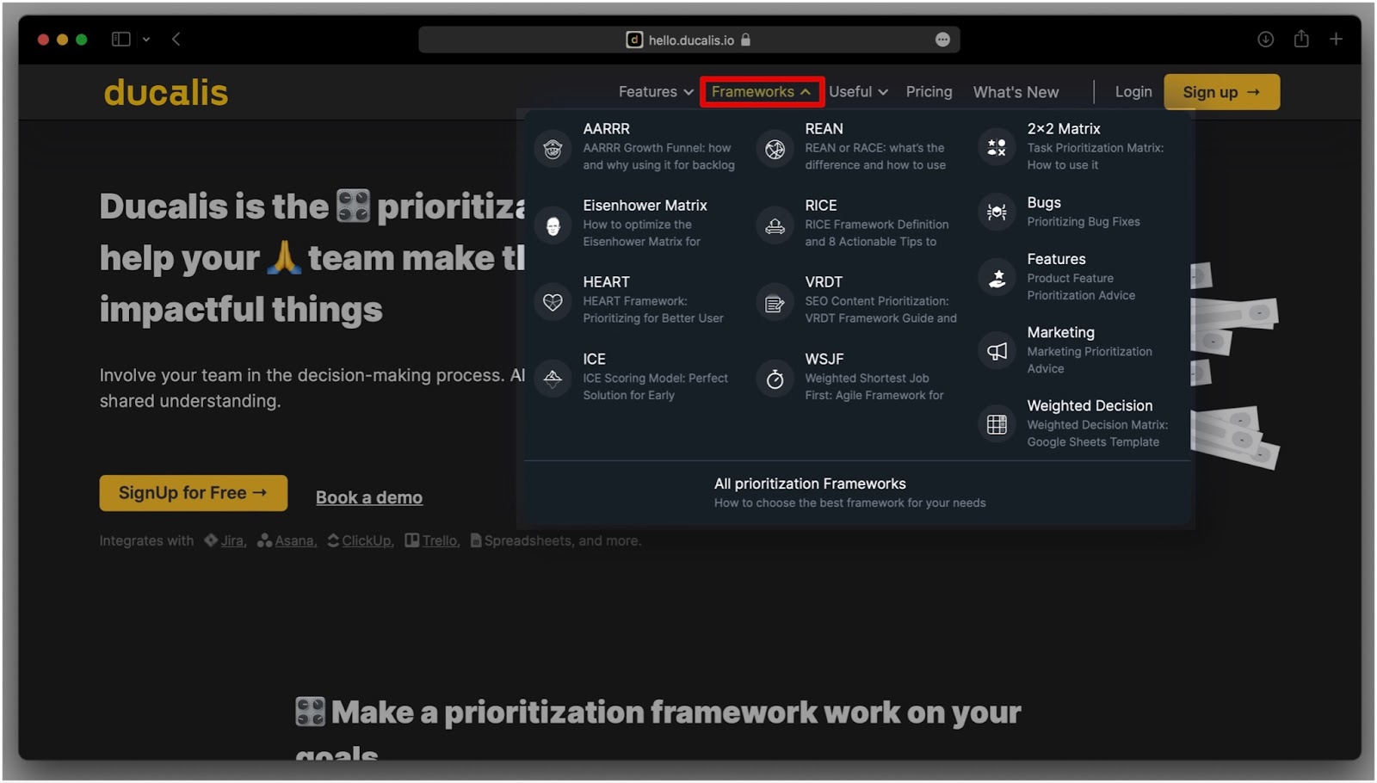This screenshot has width=1377, height=783.
Task: Expand the Useful menu
Action: [858, 91]
